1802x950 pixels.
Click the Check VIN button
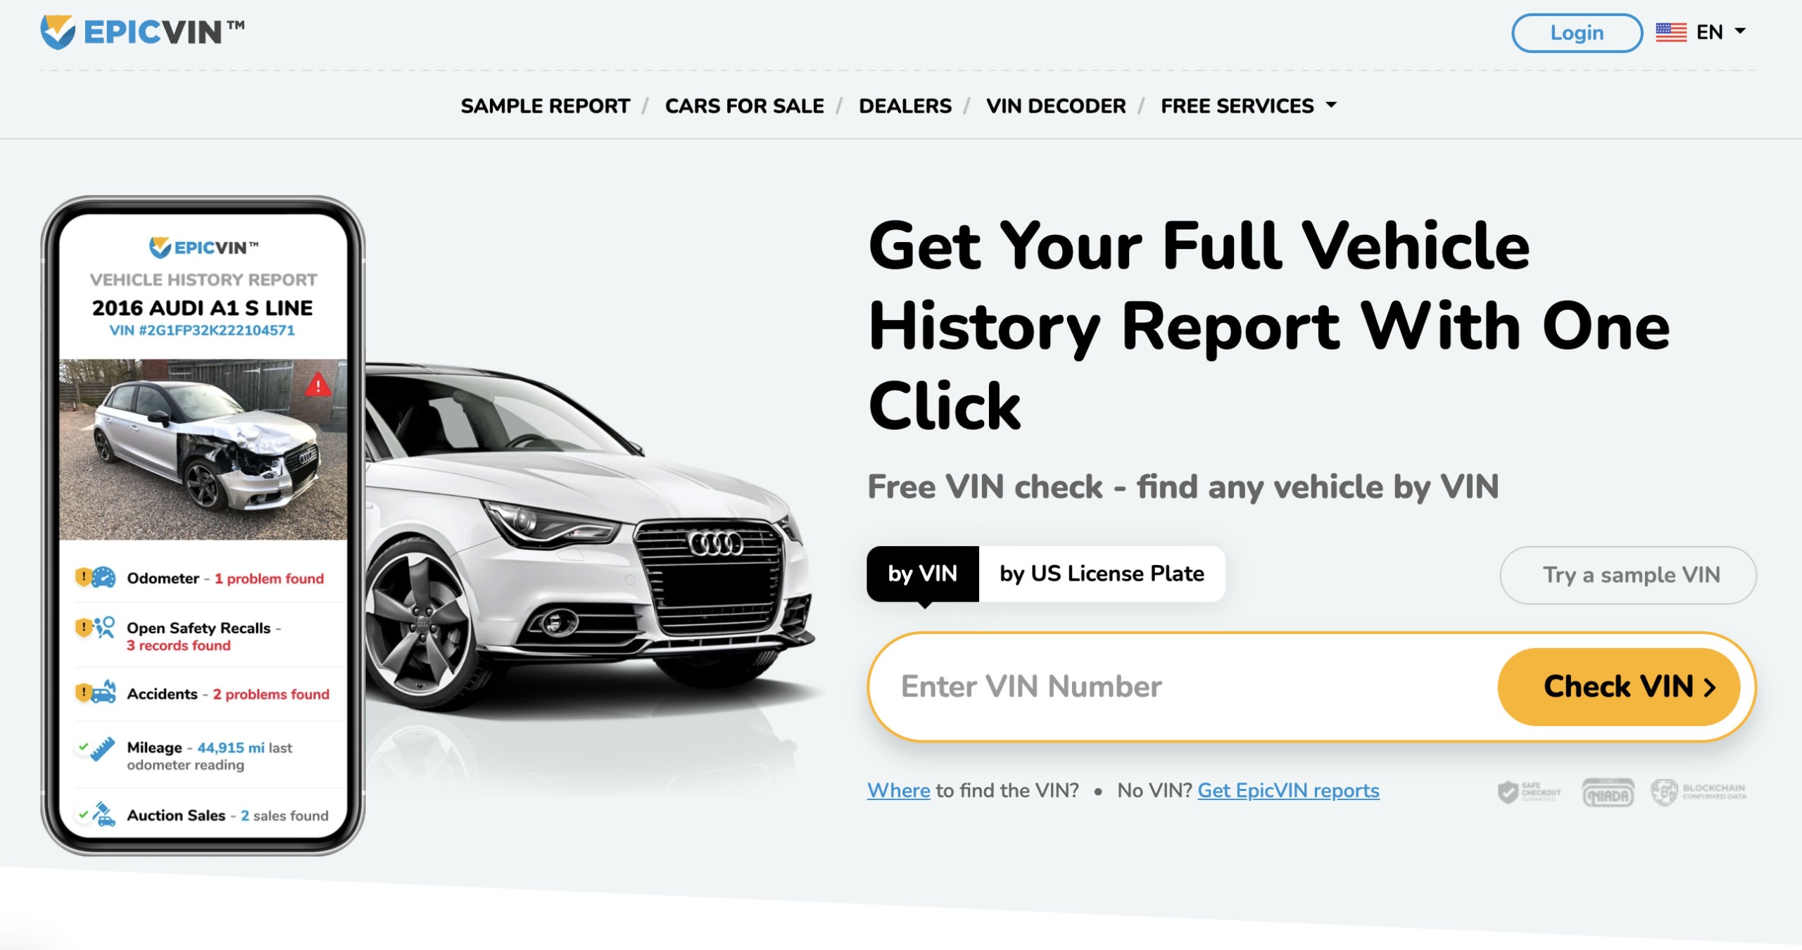(1619, 687)
